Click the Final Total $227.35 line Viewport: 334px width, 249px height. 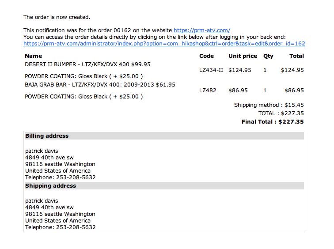click(273, 122)
